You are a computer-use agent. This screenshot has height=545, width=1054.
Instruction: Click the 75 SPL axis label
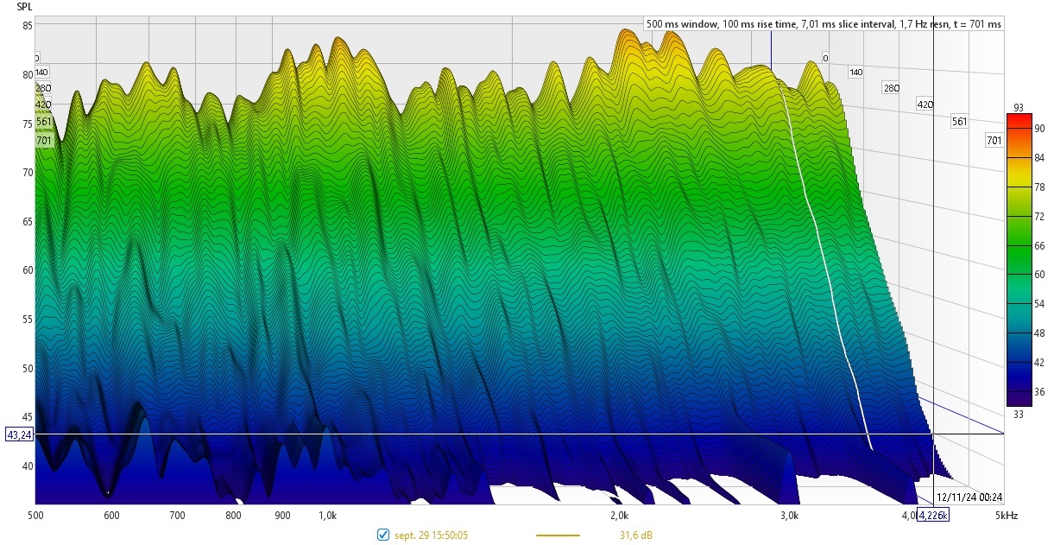[x=27, y=124]
